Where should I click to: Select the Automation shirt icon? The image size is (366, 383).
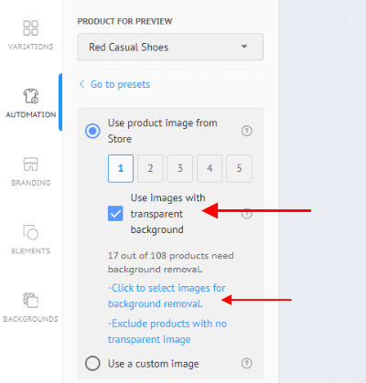[x=31, y=96]
